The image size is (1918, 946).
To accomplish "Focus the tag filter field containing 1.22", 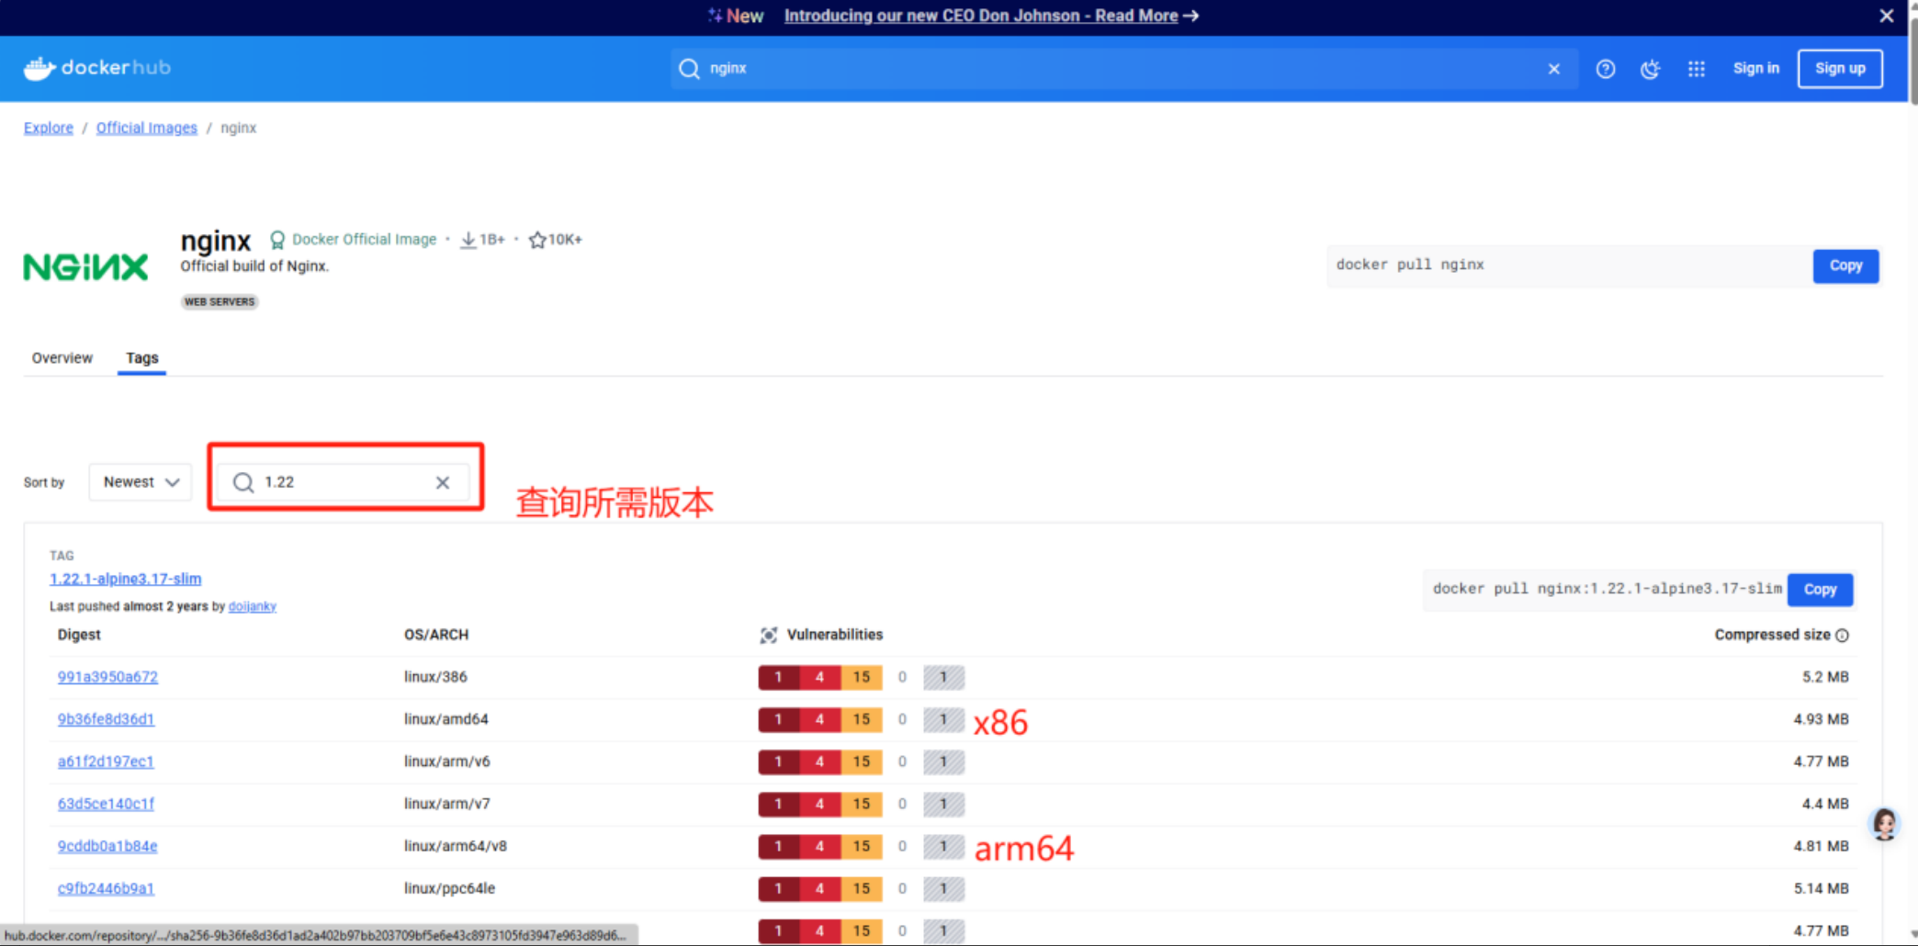I will 344,482.
